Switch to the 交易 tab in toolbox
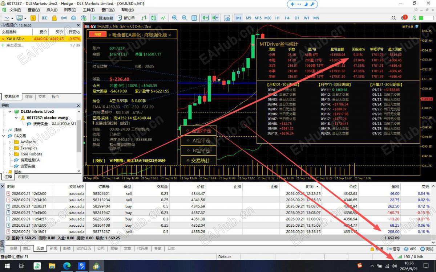 (x=13, y=248)
